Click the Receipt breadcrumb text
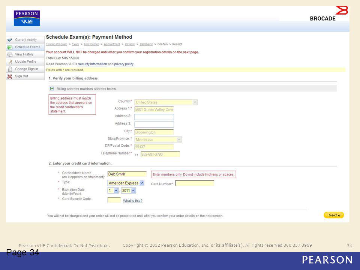This screenshot has width=360, height=270. (x=177, y=44)
